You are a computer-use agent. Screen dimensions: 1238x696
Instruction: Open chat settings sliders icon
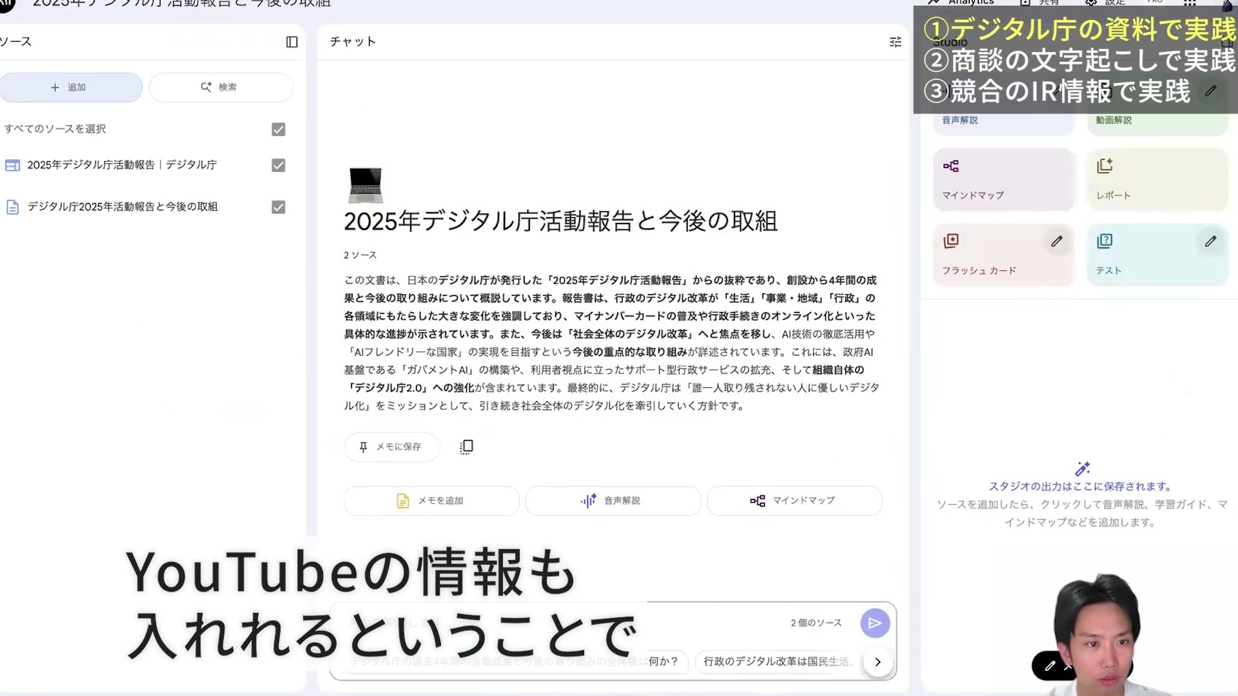(895, 42)
